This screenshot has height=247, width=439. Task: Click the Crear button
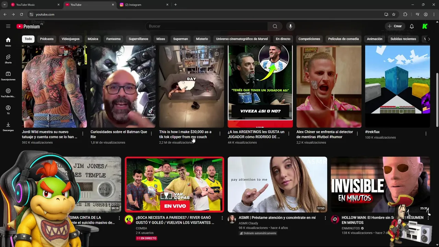click(394, 26)
